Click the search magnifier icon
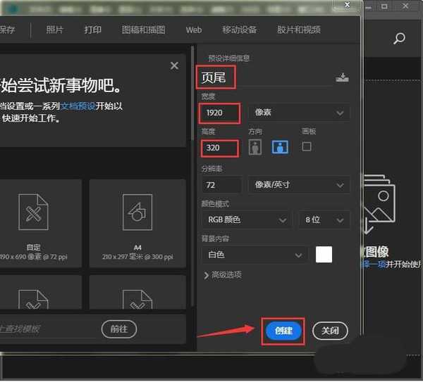Image resolution: width=423 pixels, height=382 pixels. pos(399,39)
